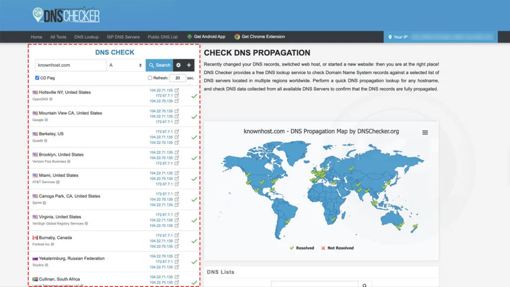Click the DNS Checker logo
The width and height of the screenshot is (510, 287).
(x=66, y=15)
